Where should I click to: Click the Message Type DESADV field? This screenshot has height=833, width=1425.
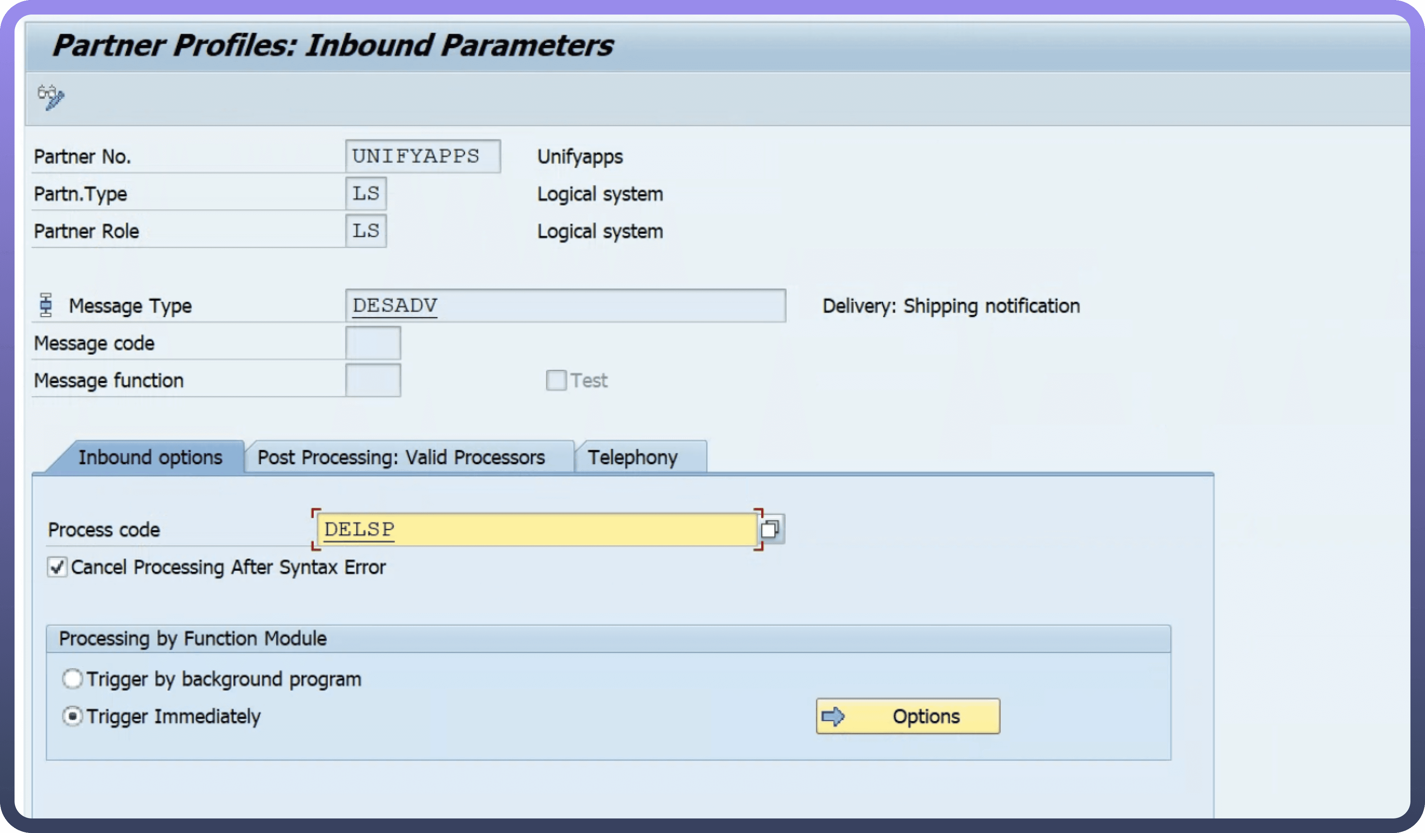tap(565, 305)
